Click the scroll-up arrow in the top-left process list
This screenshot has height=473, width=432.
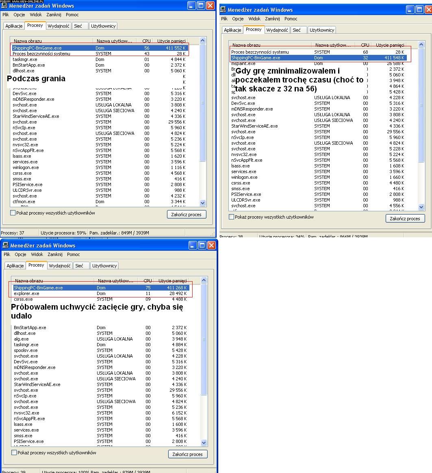click(203, 40)
